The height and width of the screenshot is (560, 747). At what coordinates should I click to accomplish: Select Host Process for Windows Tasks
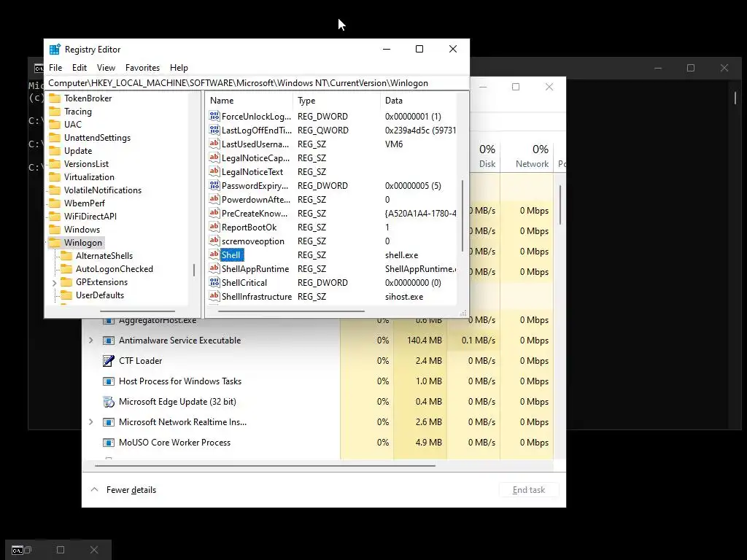pos(180,381)
